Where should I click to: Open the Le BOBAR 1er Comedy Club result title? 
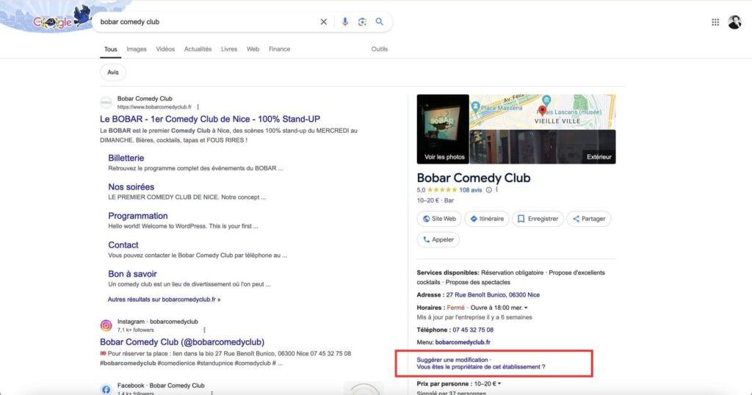pyautogui.click(x=210, y=119)
